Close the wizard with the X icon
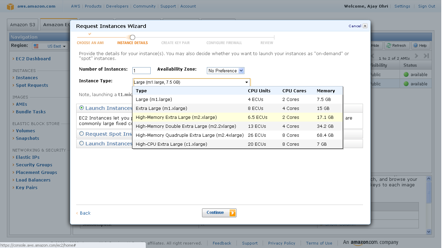 [x=365, y=26]
